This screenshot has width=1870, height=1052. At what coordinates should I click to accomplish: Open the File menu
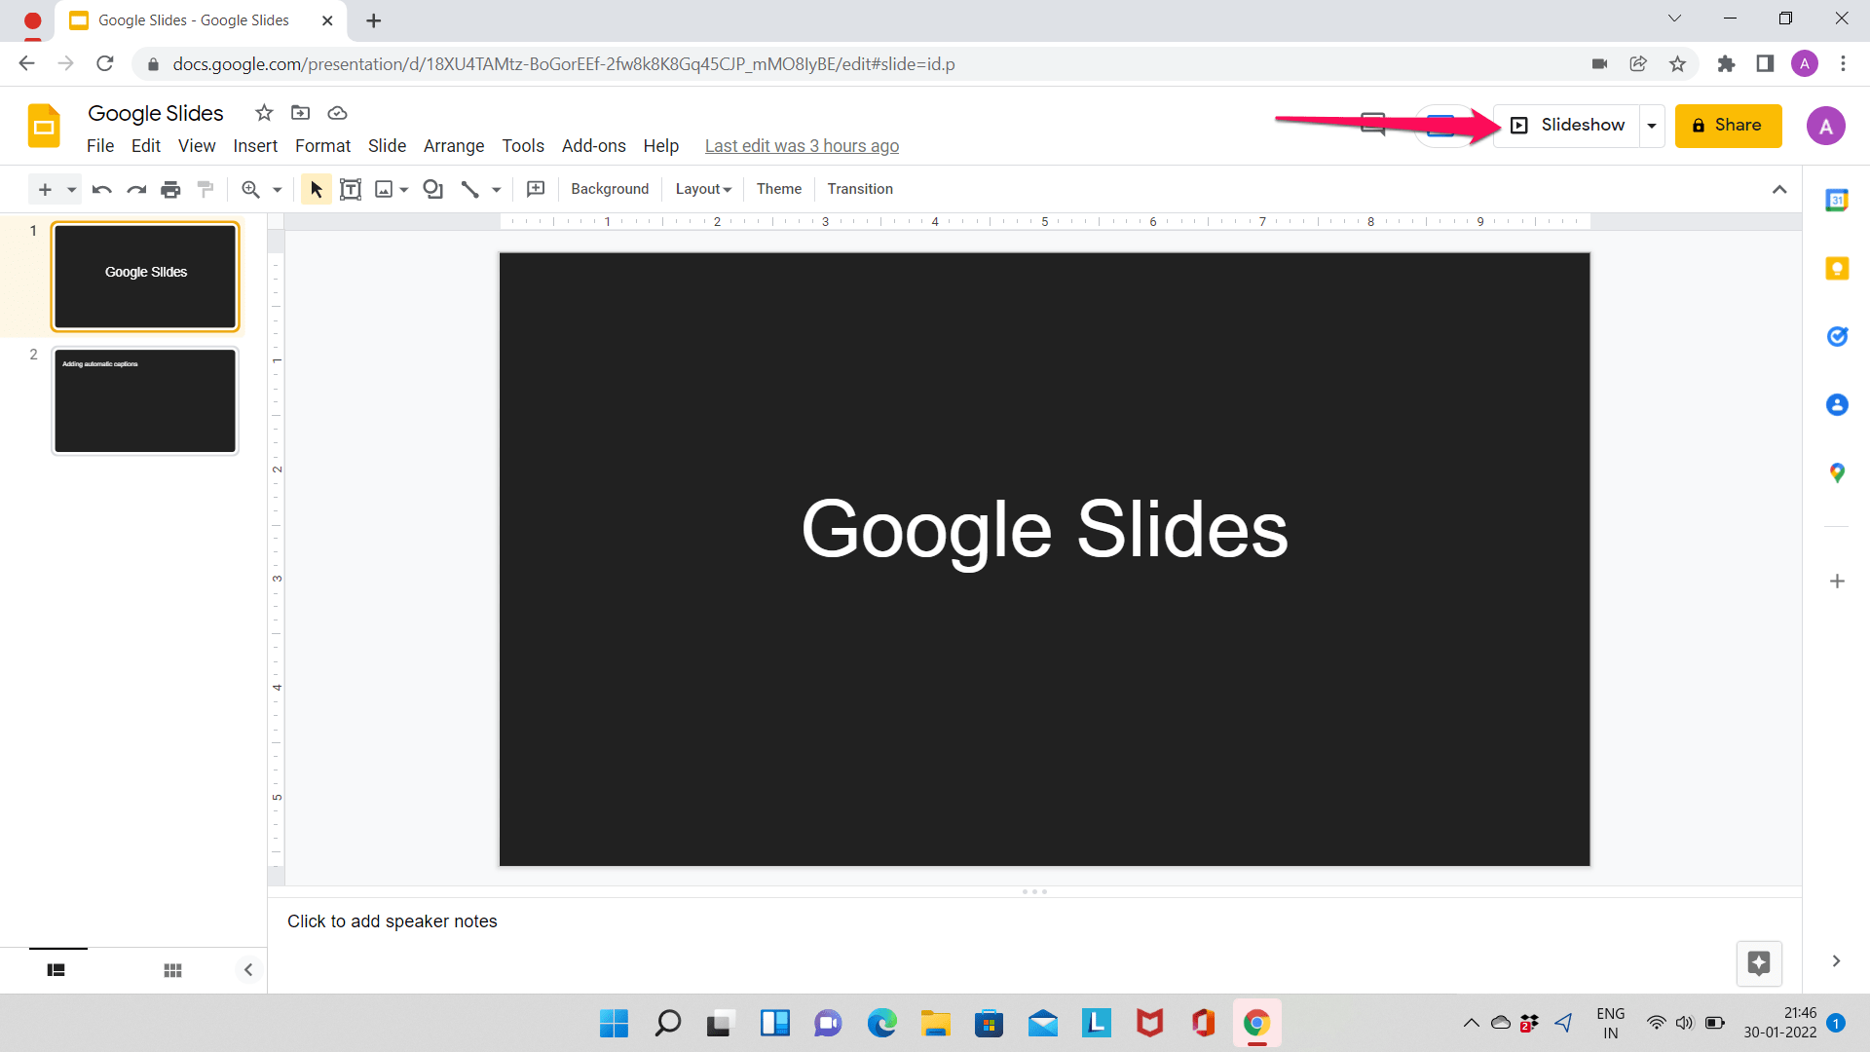click(100, 146)
